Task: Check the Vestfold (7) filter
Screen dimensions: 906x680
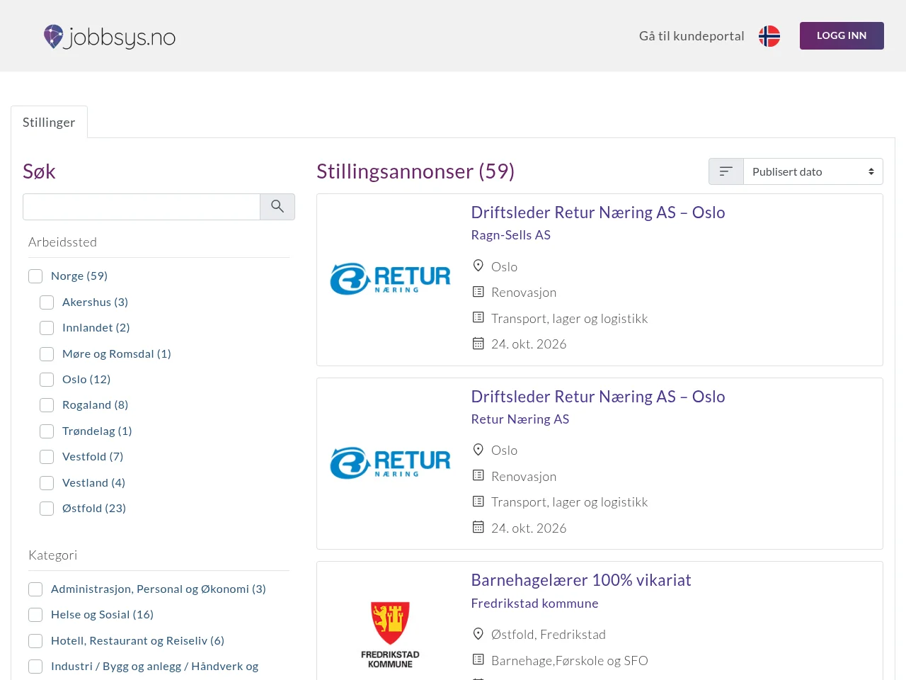Action: point(47,457)
